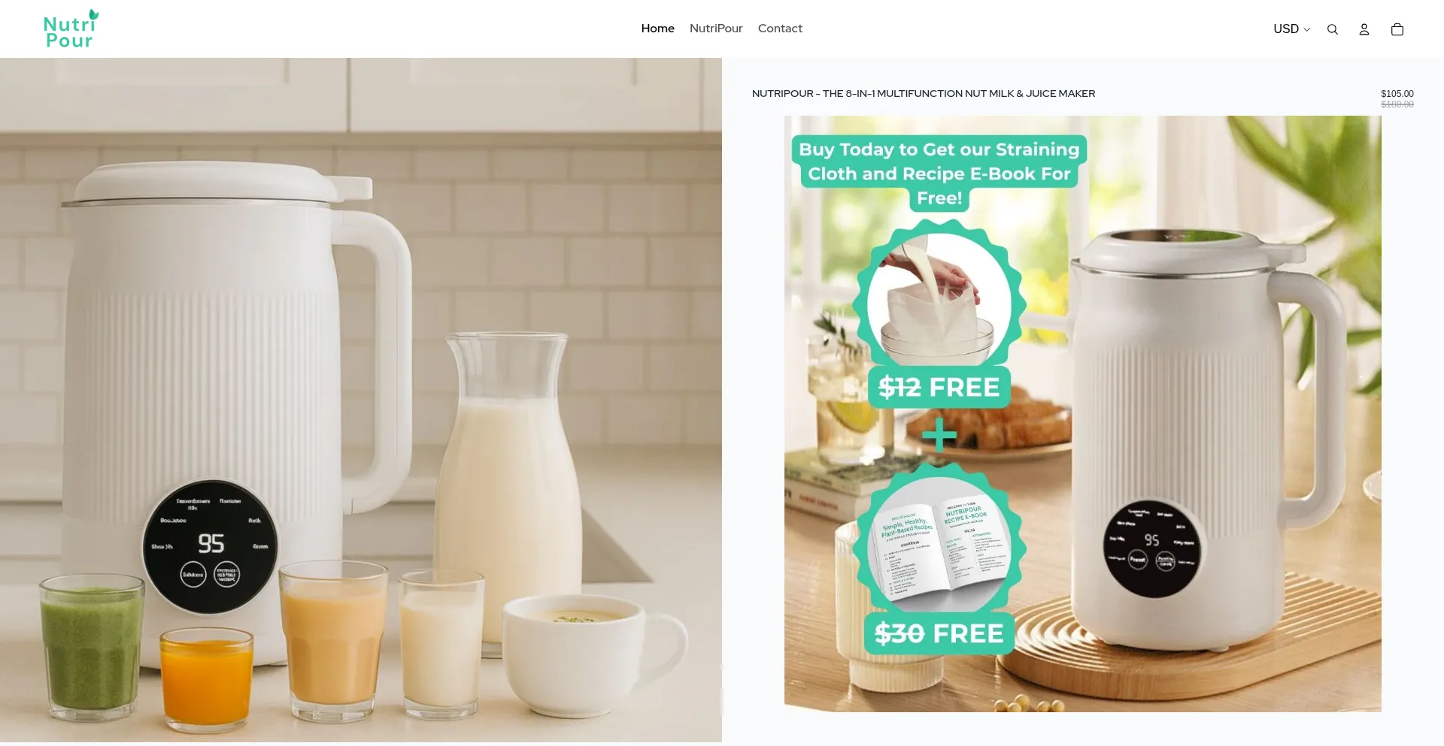The image size is (1444, 746).
Task: Open the account profile icon
Action: [1364, 29]
